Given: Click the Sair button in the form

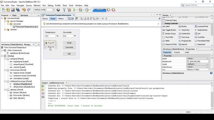Looking at the screenshot, I should pyautogui.click(x=69, y=54).
